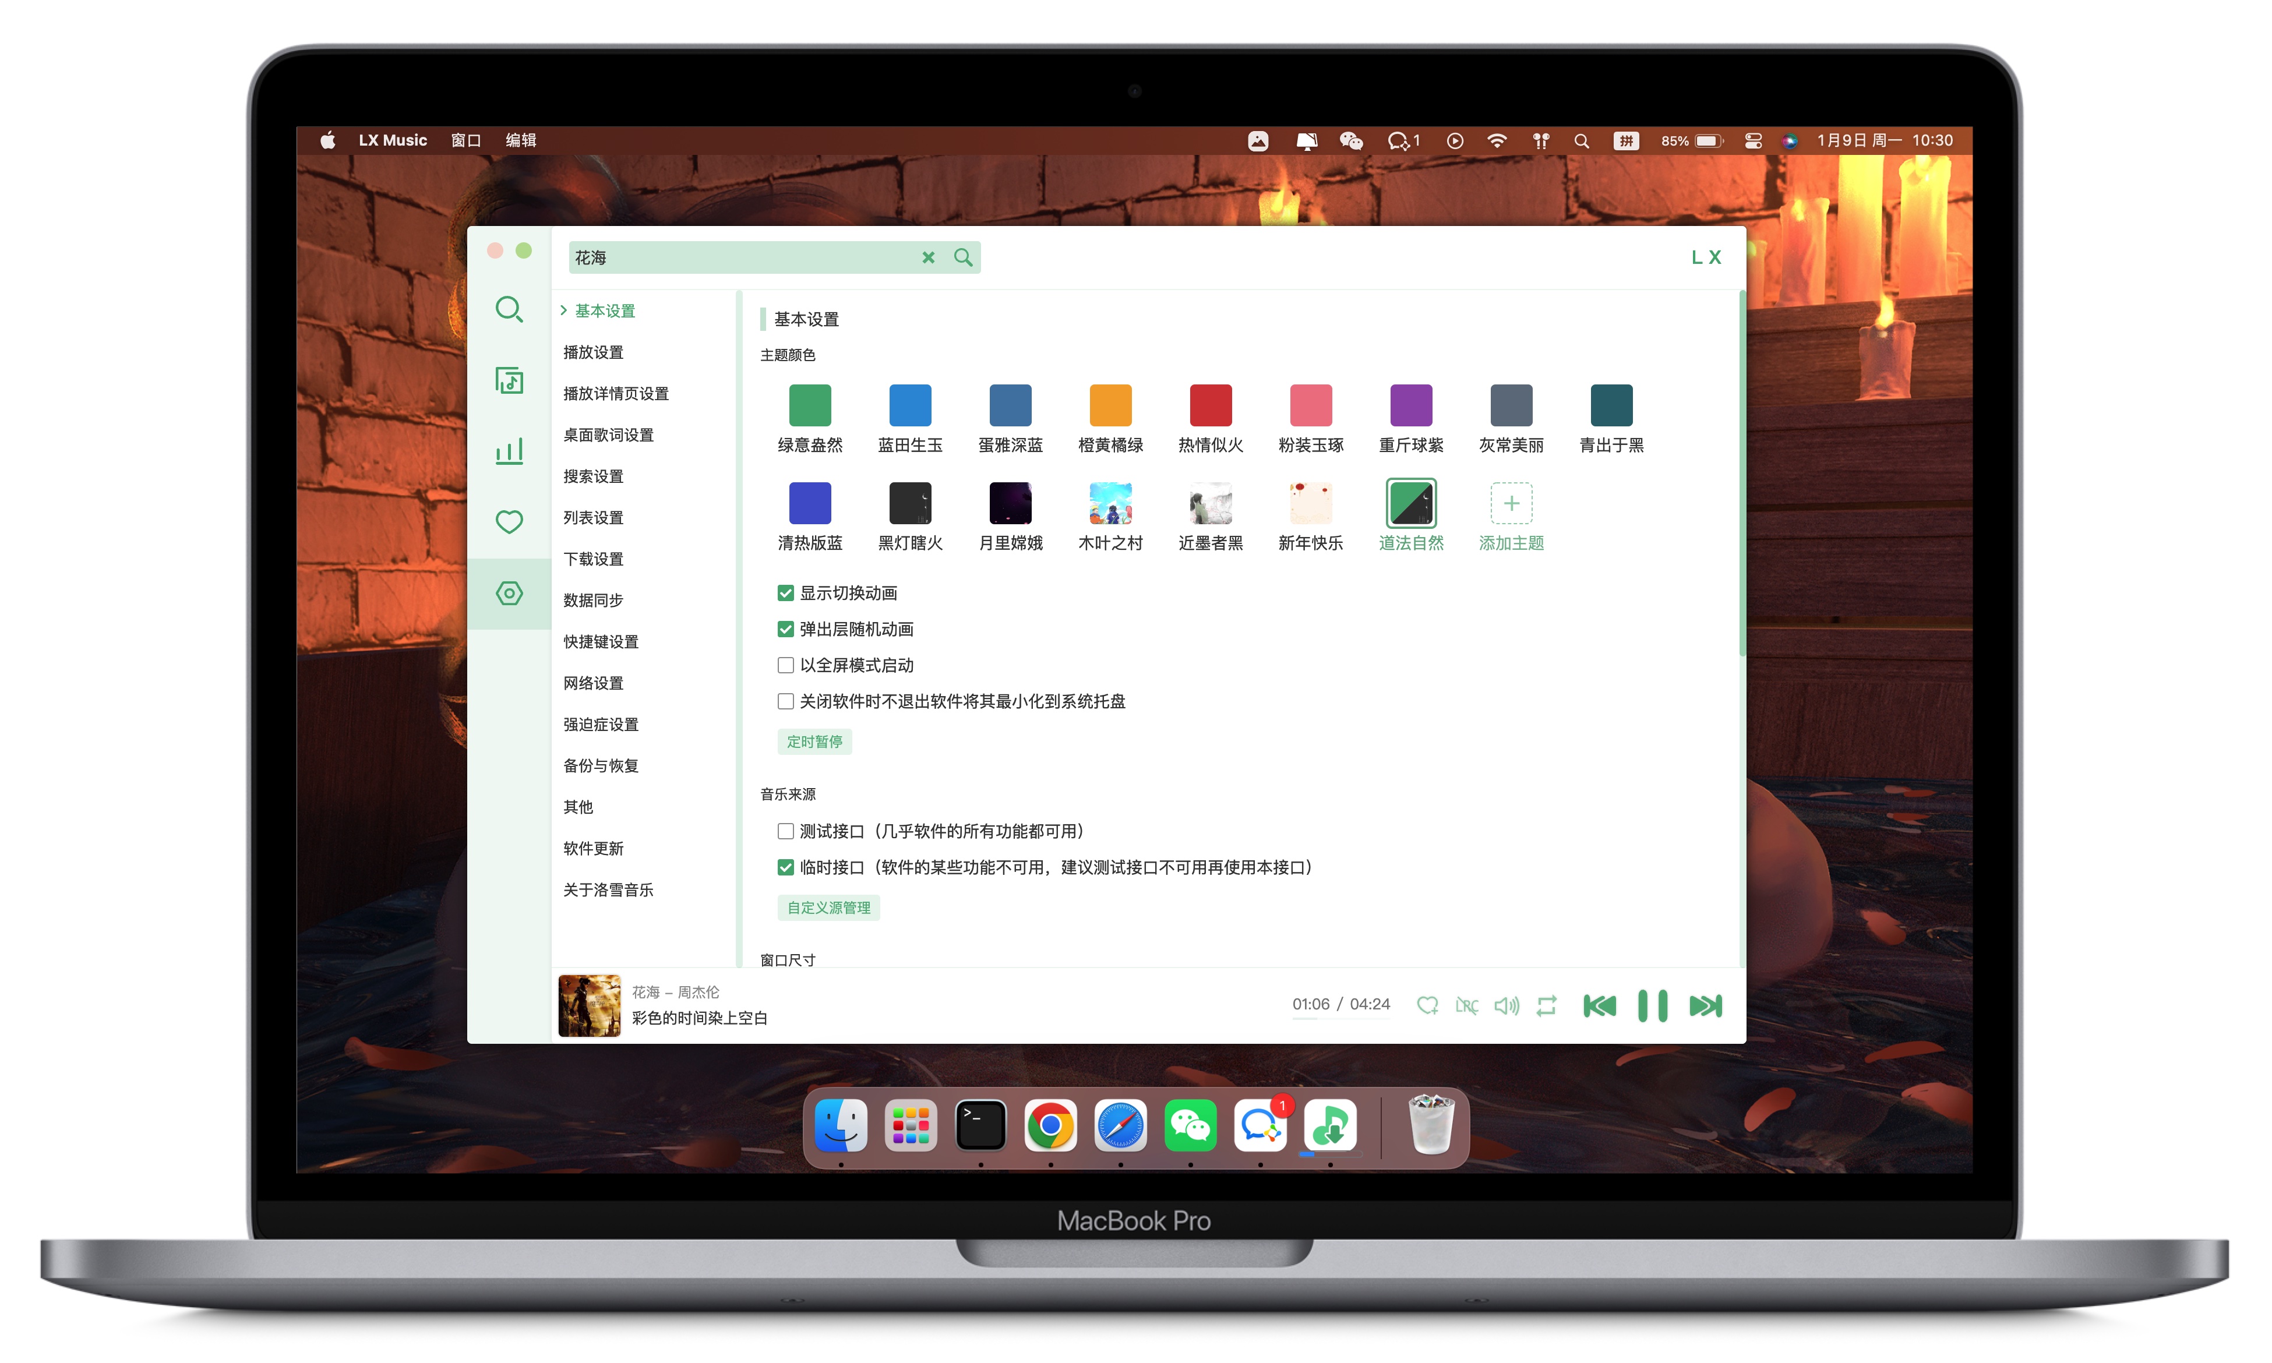The image size is (2272, 1363).
Task: Click the Wi-Fi icon in menu bar
Action: coord(1497,140)
